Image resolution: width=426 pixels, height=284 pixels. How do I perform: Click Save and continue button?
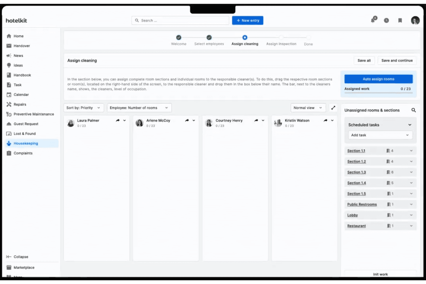coord(397,60)
